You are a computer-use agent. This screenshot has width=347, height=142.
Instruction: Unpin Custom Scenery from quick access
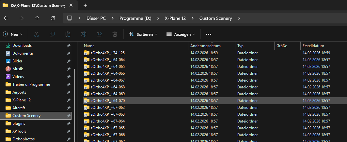69,116
